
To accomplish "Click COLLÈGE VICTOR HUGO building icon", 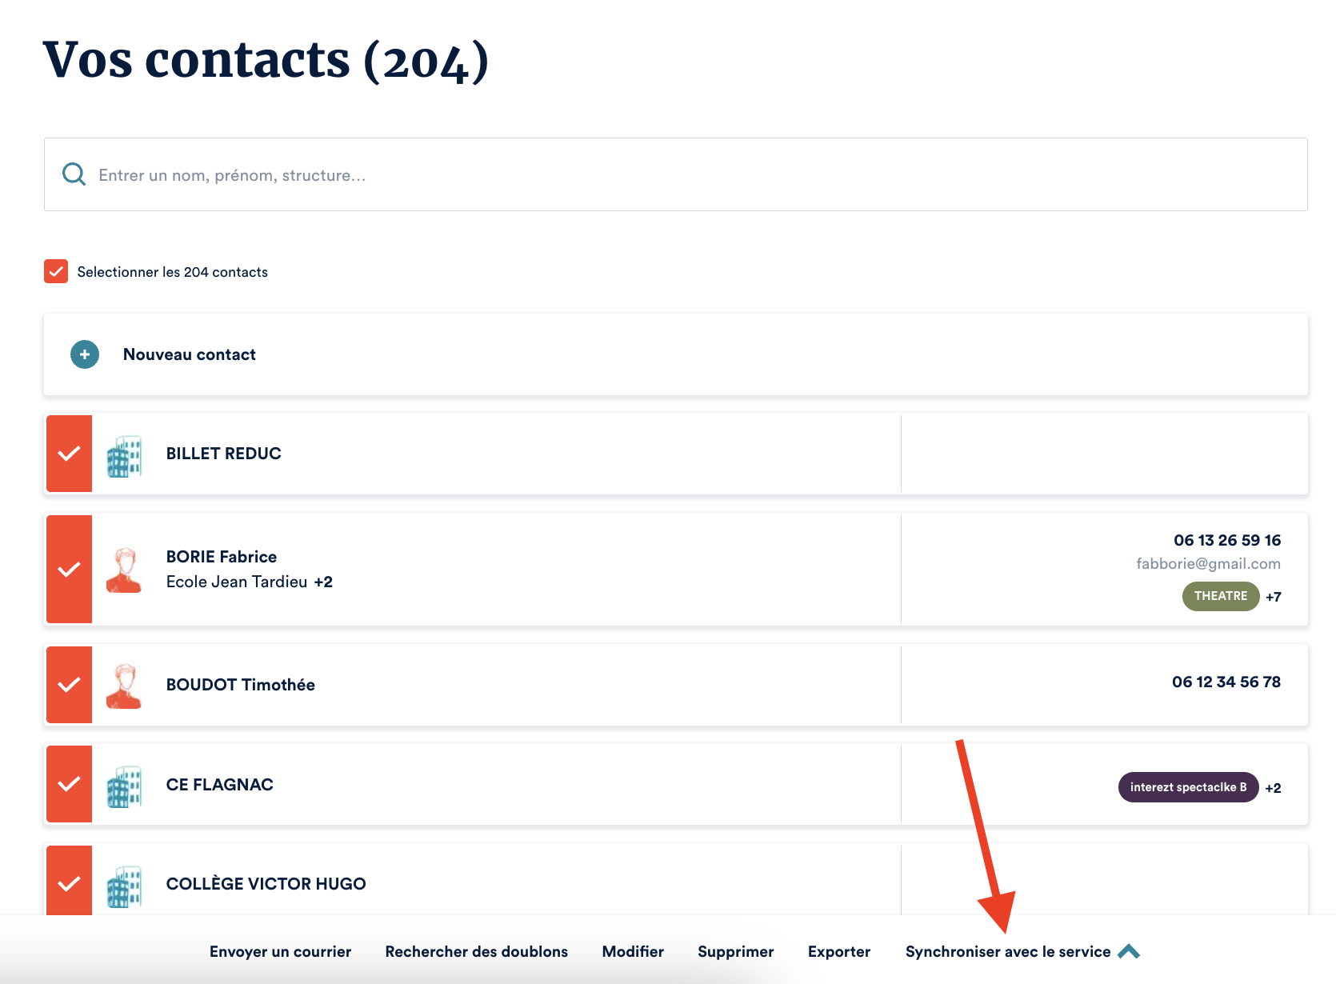I will (124, 886).
